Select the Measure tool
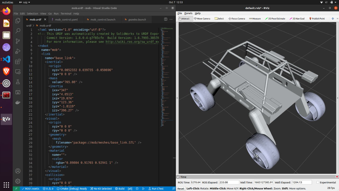The width and height of the screenshot is (339, 191). pos(255,19)
